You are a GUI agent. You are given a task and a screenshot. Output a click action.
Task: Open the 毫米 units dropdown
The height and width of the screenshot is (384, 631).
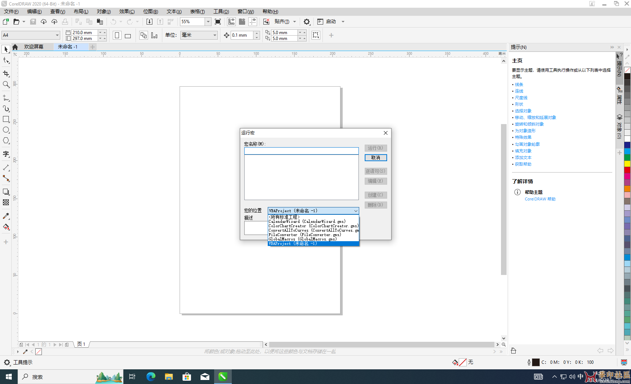(x=215, y=35)
